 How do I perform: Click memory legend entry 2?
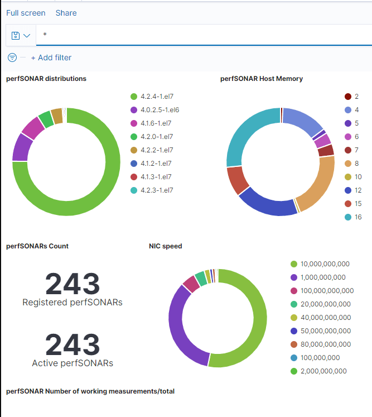[351, 97]
